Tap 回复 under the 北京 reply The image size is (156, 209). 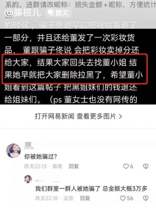[85, 198]
